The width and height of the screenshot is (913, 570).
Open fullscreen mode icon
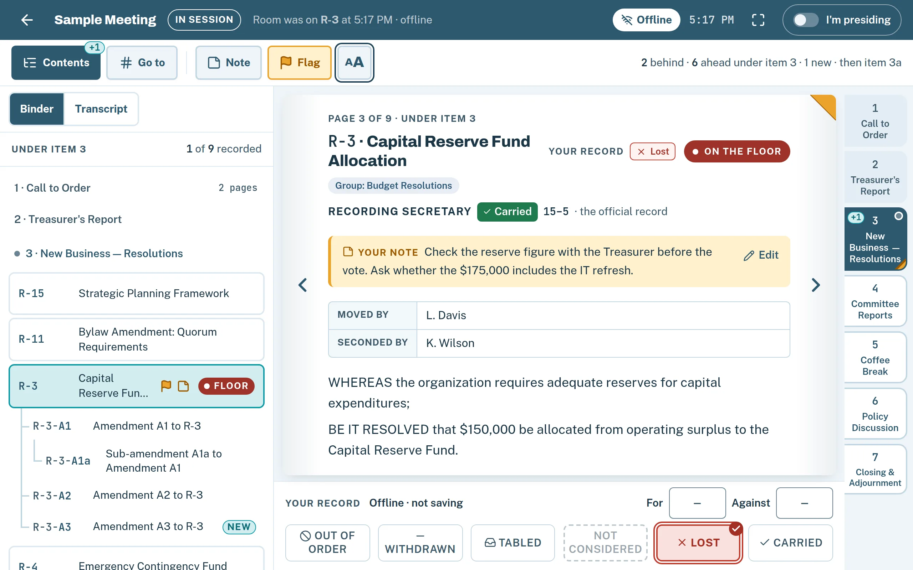(758, 20)
